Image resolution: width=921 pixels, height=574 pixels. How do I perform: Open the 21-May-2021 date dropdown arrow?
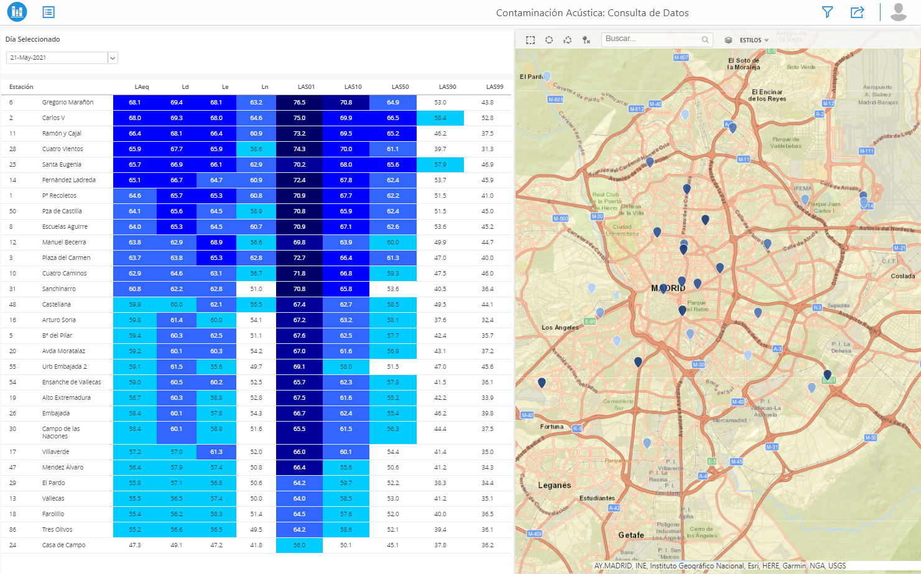(113, 58)
